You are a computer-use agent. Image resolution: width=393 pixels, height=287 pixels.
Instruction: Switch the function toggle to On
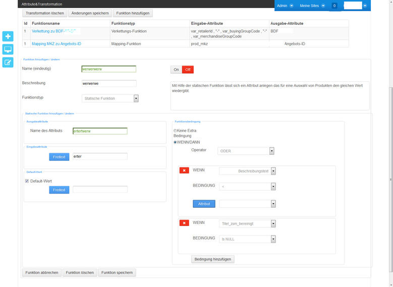[x=176, y=70]
